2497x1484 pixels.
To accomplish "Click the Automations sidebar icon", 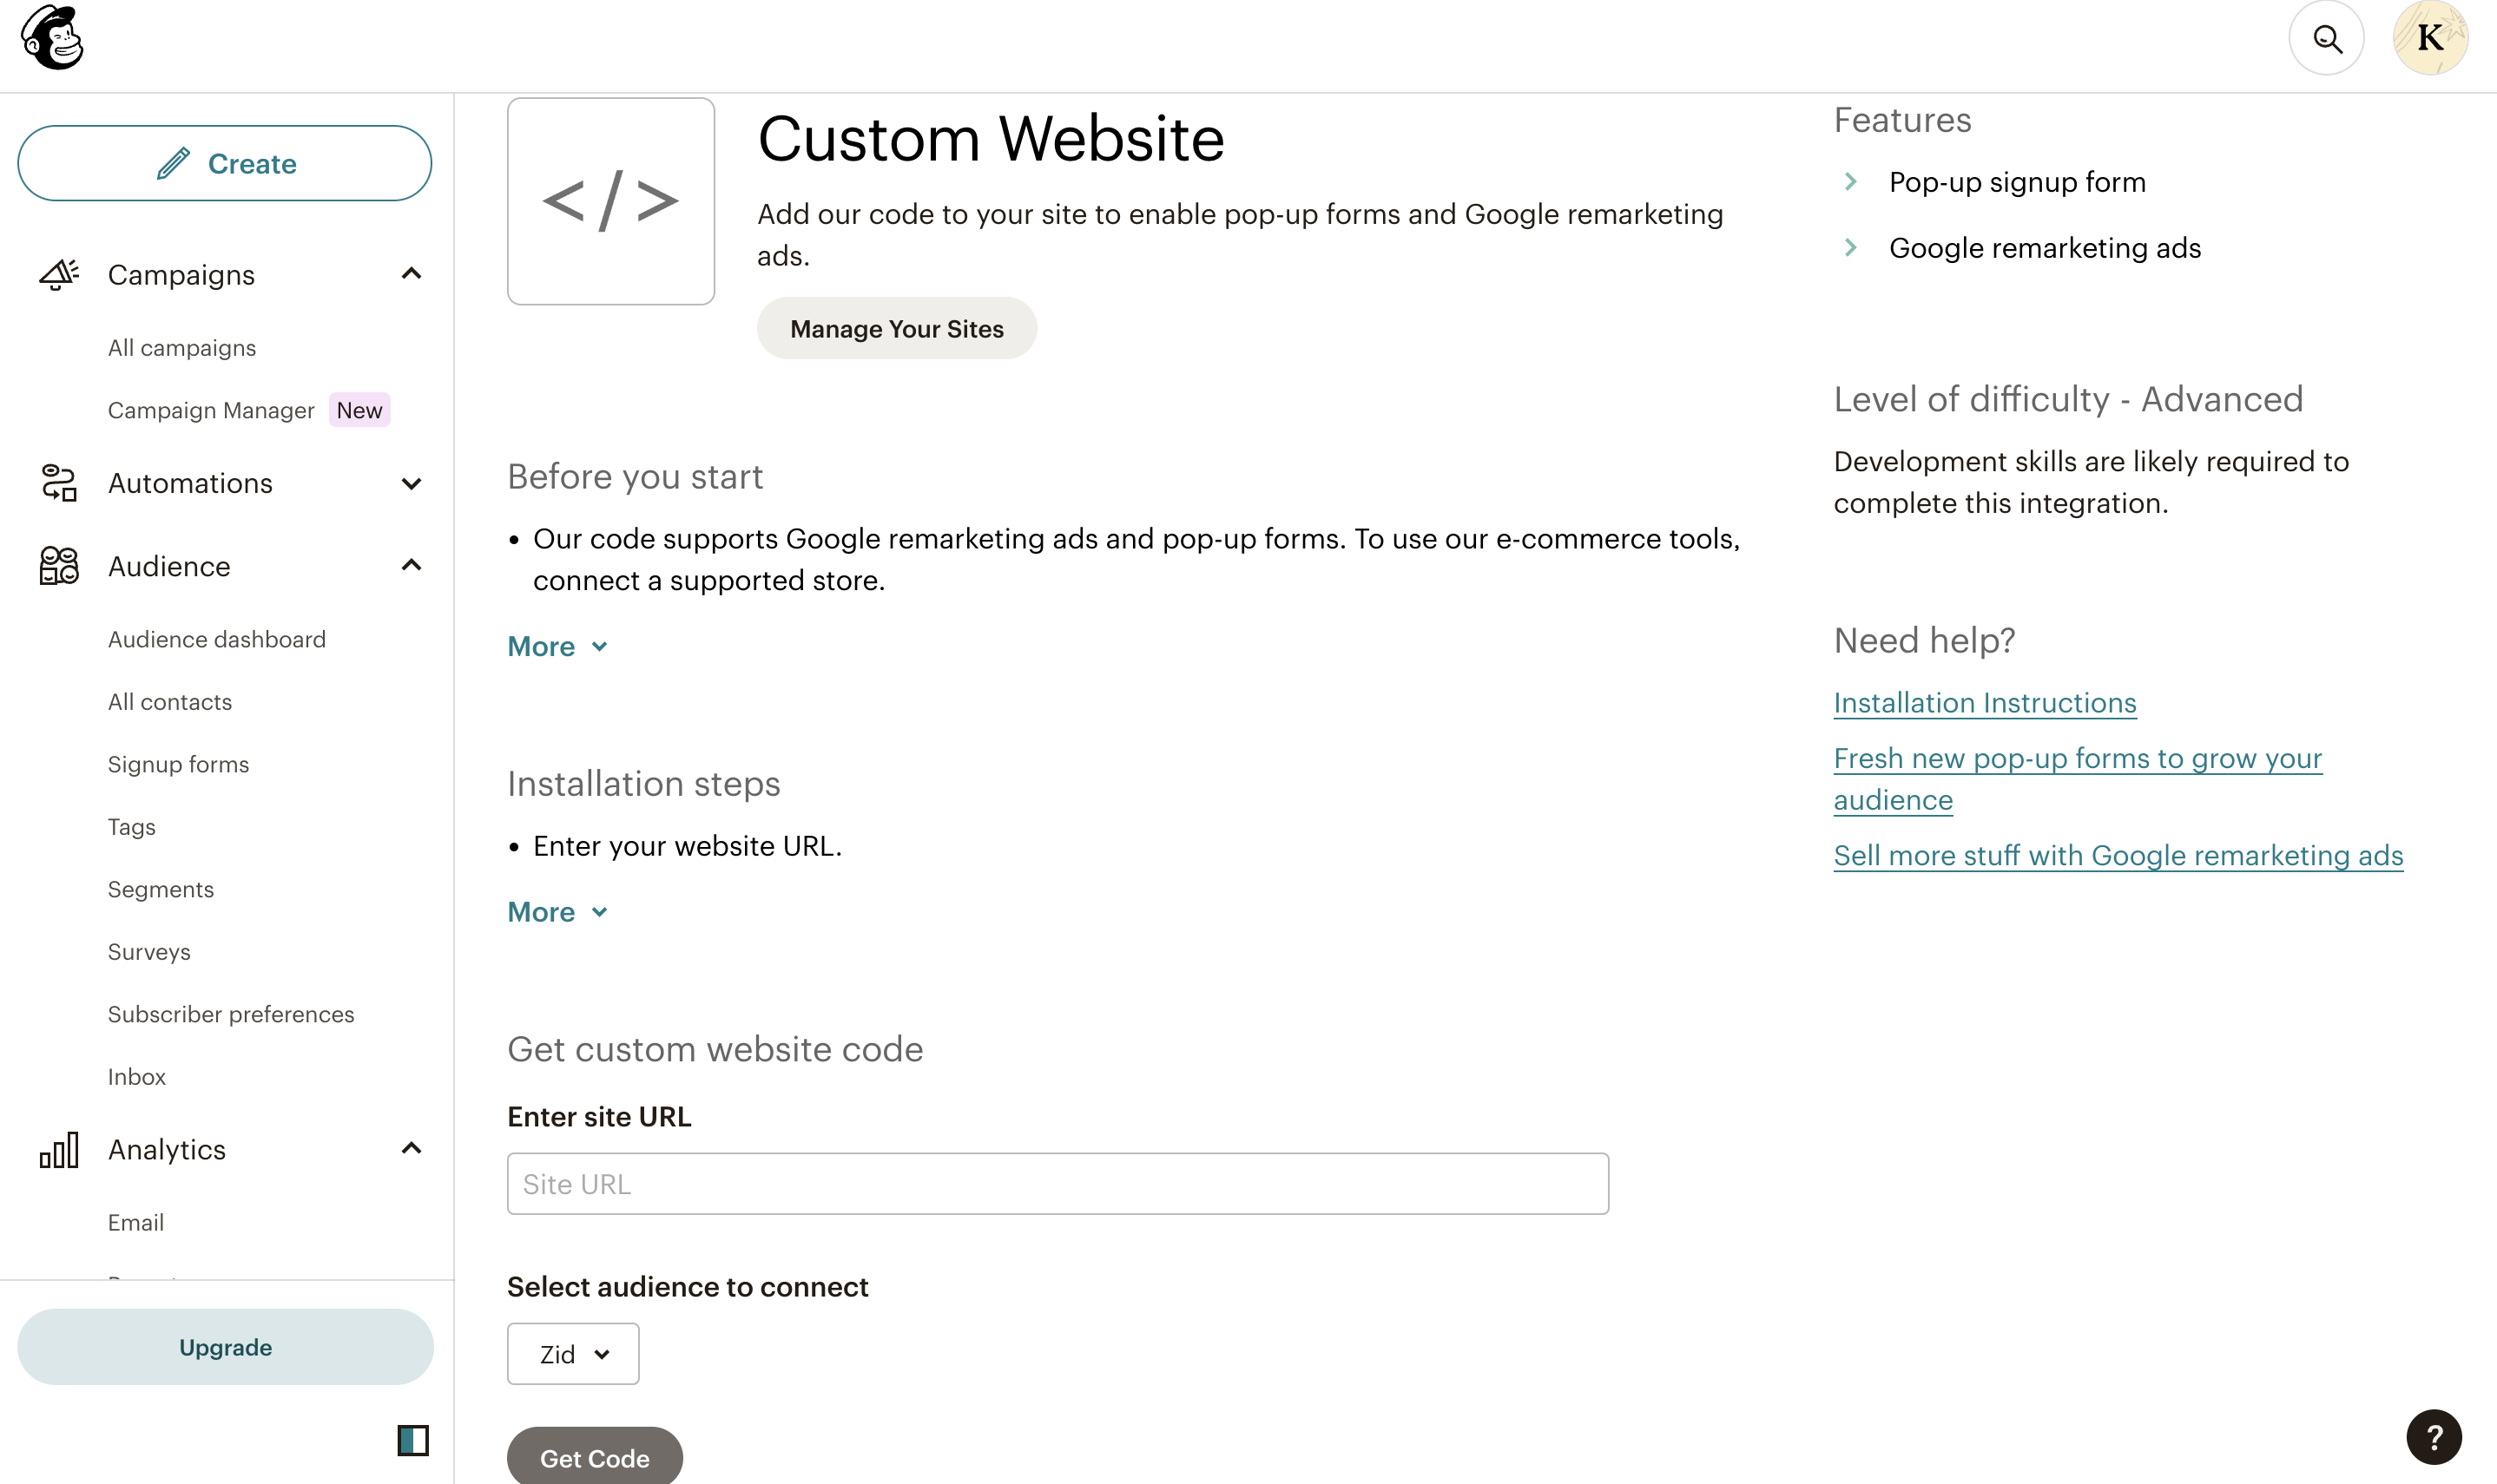I will (58, 483).
